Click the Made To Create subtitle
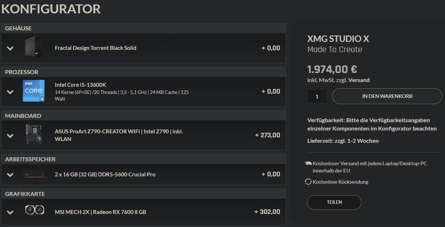445x227 pixels. (x=335, y=50)
